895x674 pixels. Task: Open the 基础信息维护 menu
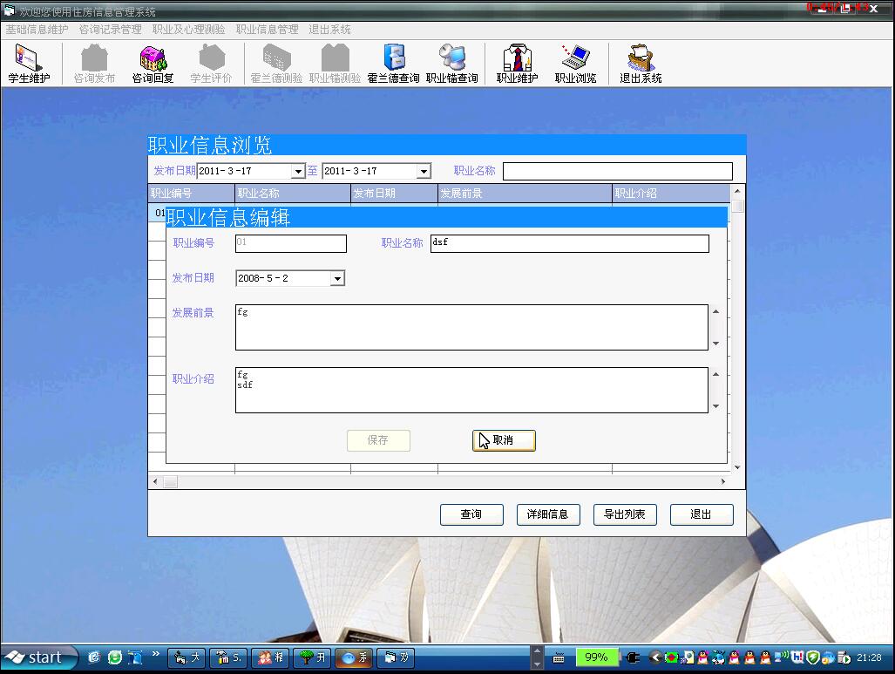37,29
